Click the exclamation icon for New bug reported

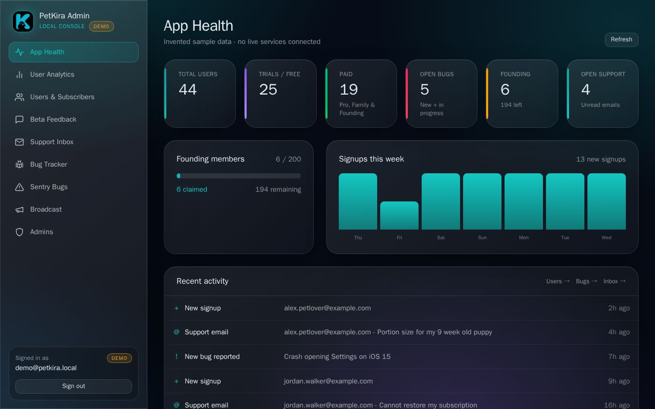[x=177, y=357]
